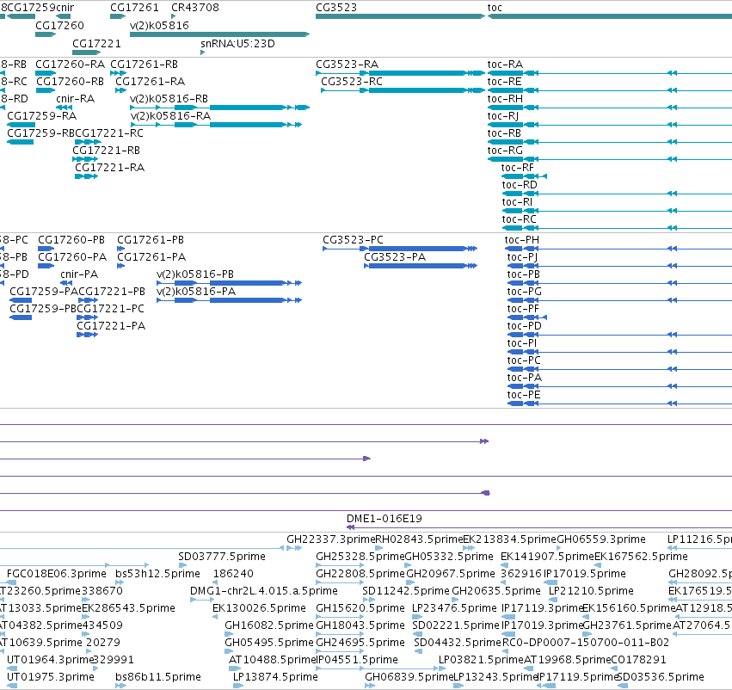This screenshot has width=732, height=690.
Task: Open transcript toc-RE
Action: point(610,90)
